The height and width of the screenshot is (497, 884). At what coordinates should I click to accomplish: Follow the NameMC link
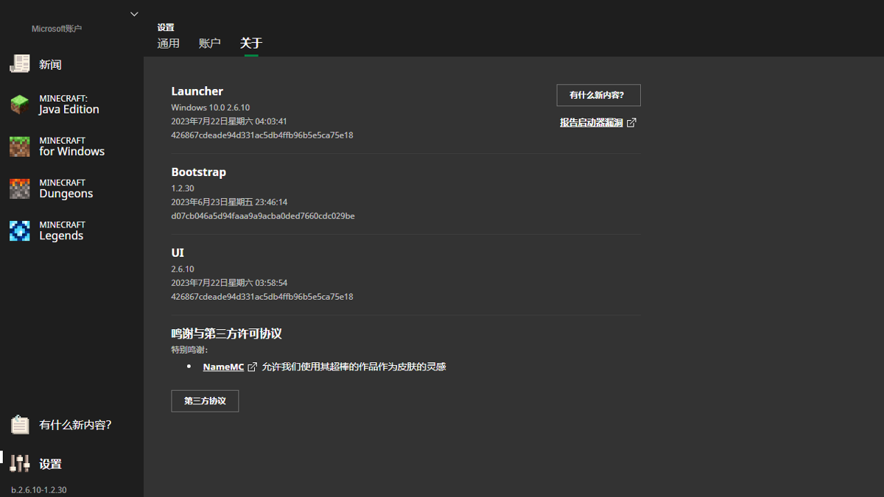click(222, 366)
